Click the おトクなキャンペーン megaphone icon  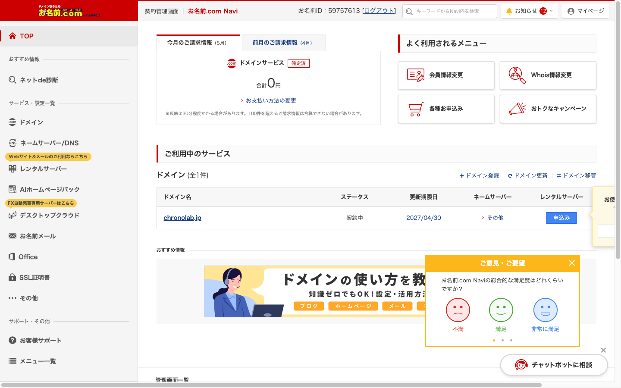coord(517,109)
